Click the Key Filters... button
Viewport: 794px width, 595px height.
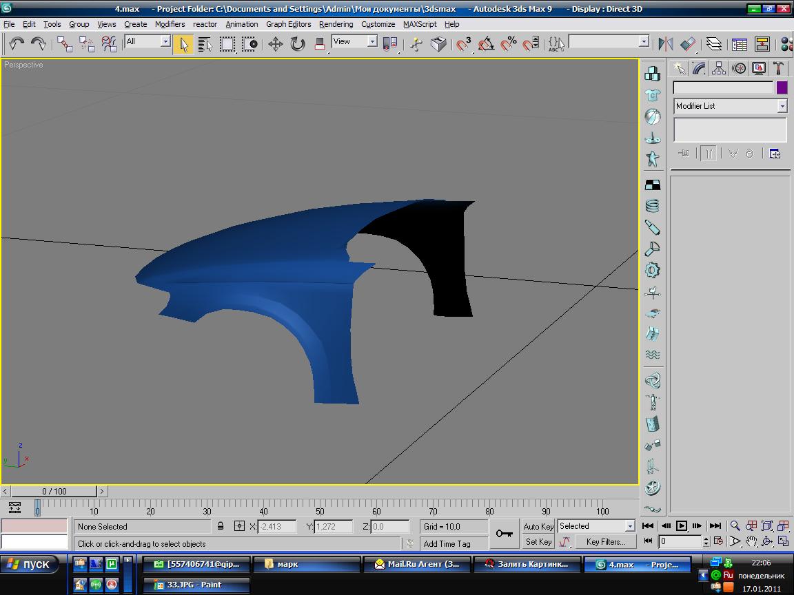coord(605,542)
